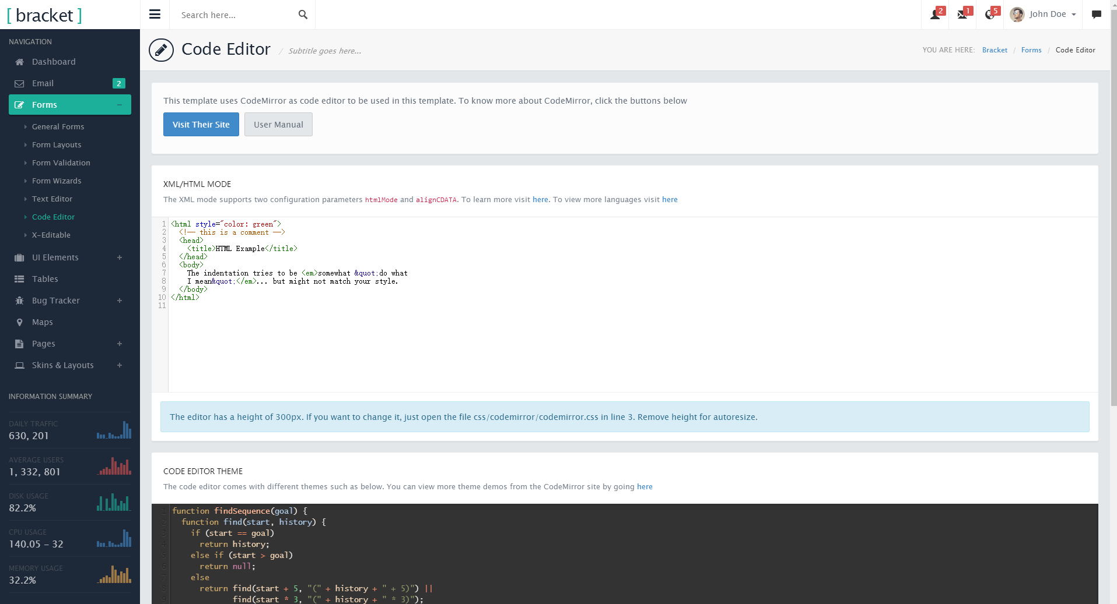Click the Skins & Layouts laptop icon
The image size is (1117, 604).
[19, 365]
